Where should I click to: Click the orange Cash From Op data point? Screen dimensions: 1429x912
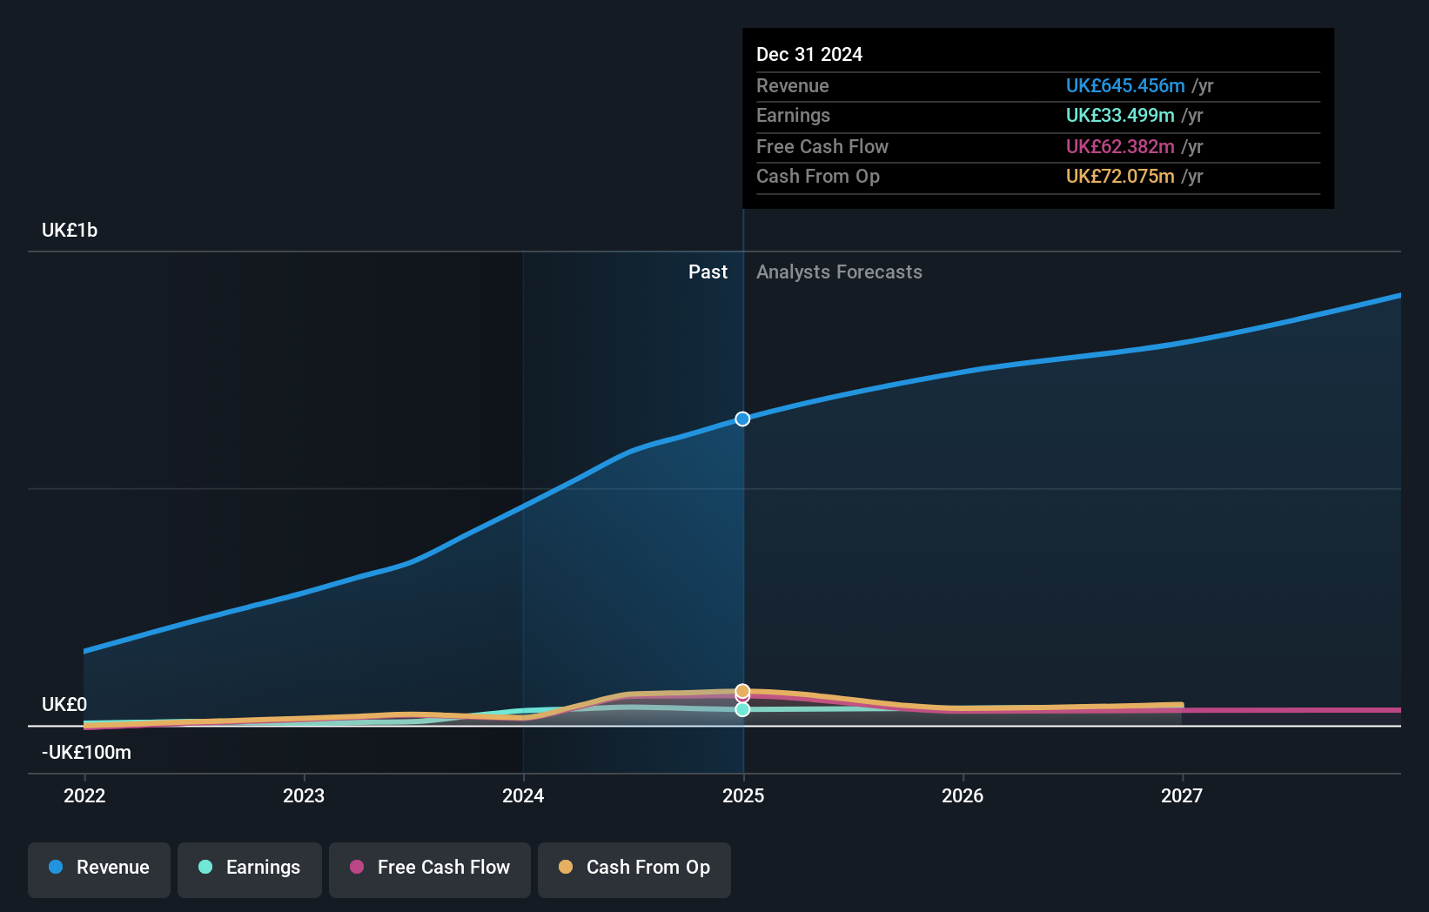(742, 691)
